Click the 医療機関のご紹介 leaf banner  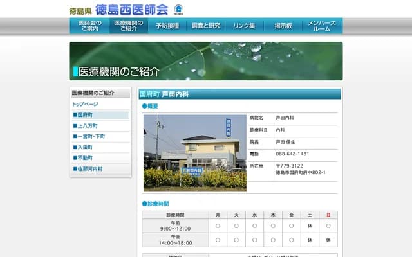(x=206, y=61)
